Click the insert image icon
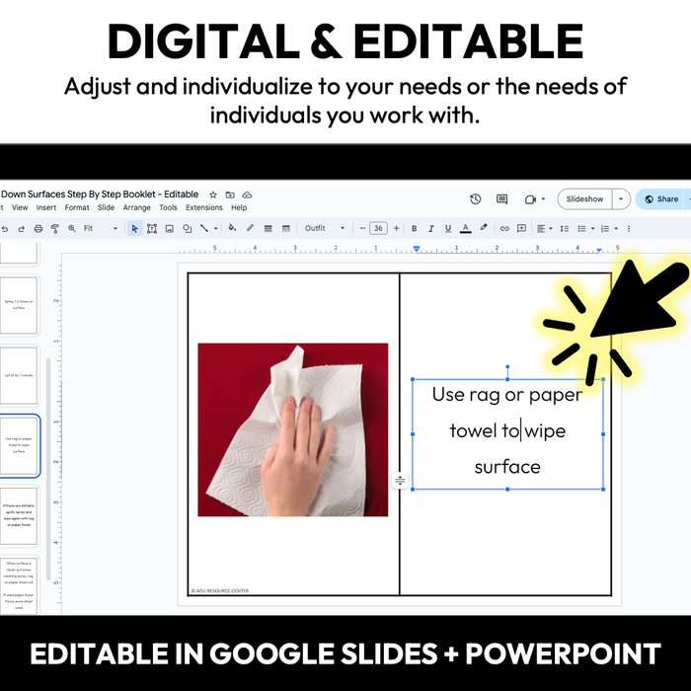 coord(170,228)
